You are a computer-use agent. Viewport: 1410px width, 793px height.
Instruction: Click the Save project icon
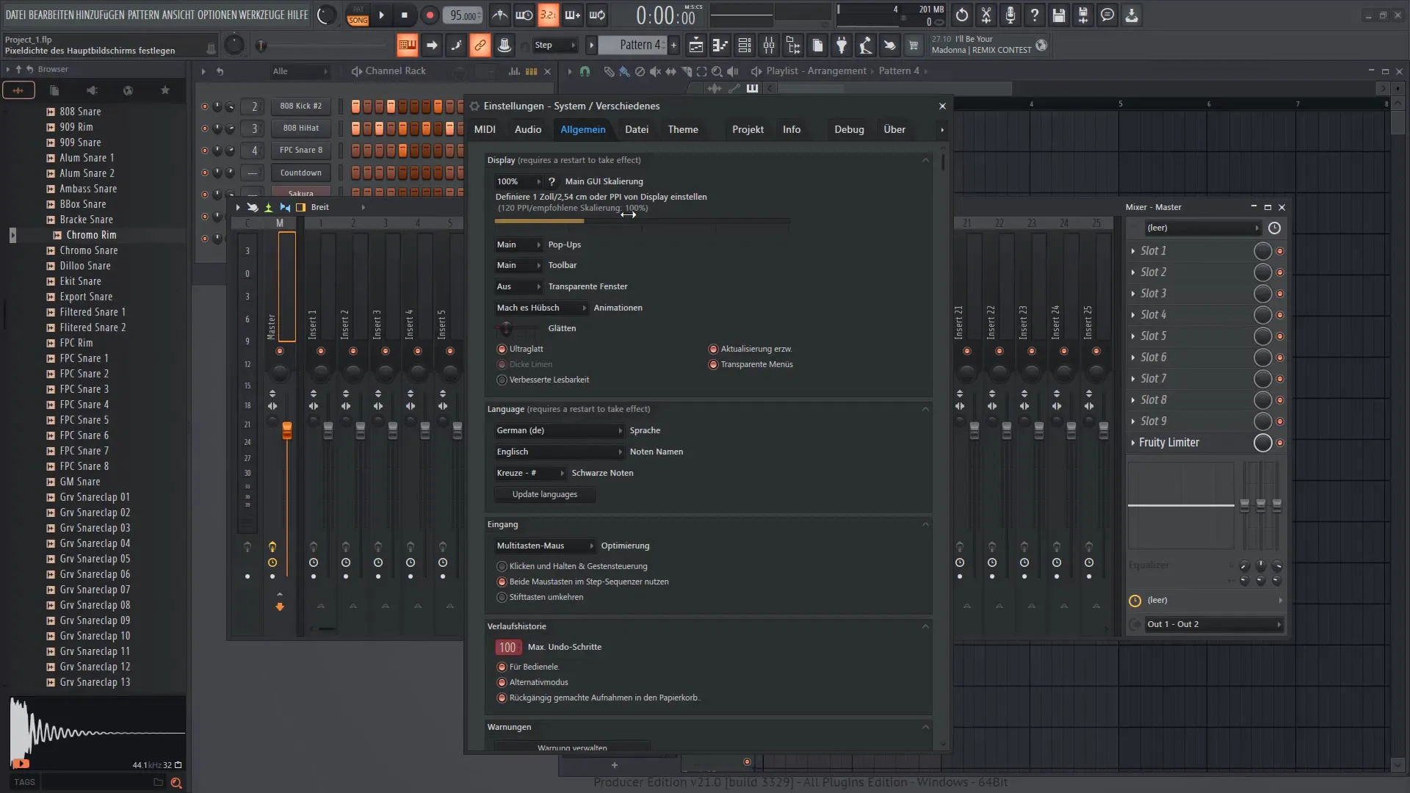[1058, 15]
